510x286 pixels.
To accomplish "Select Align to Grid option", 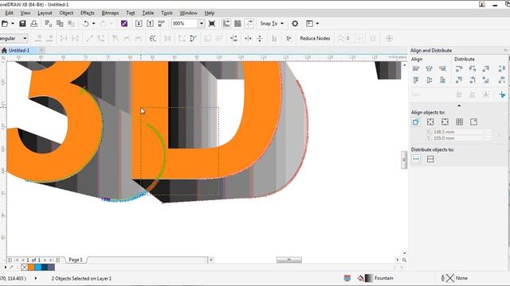I will click(x=459, y=122).
